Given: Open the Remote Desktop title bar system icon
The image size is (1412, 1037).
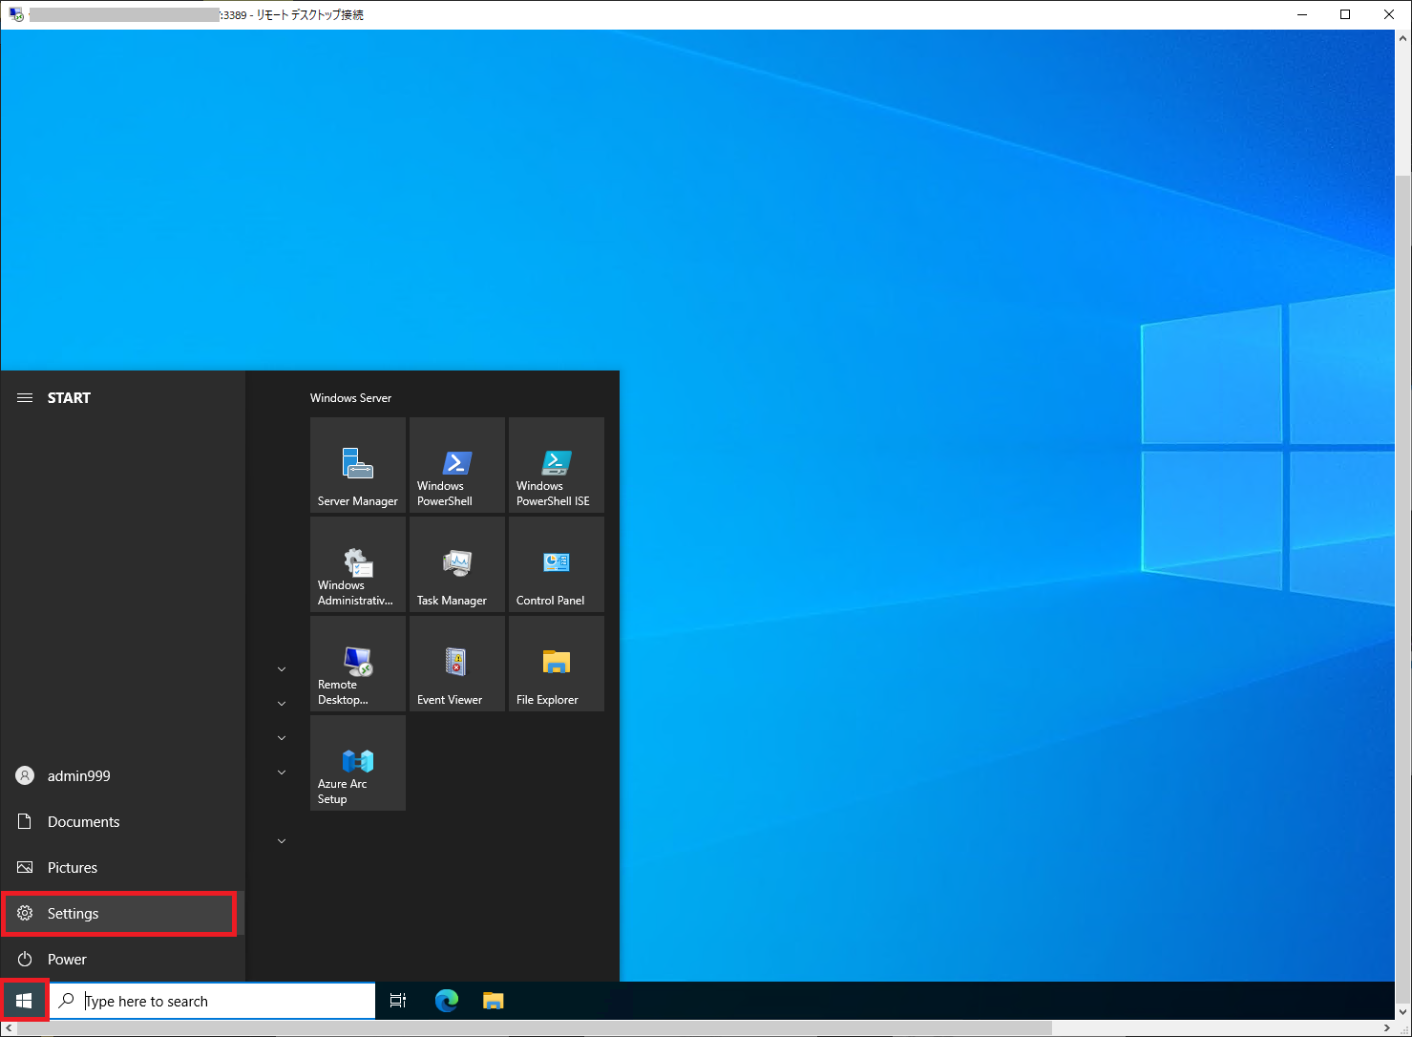Looking at the screenshot, I should (x=16, y=14).
